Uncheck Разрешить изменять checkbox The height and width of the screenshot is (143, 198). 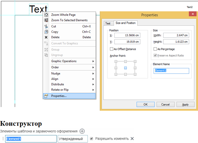coord(92,139)
